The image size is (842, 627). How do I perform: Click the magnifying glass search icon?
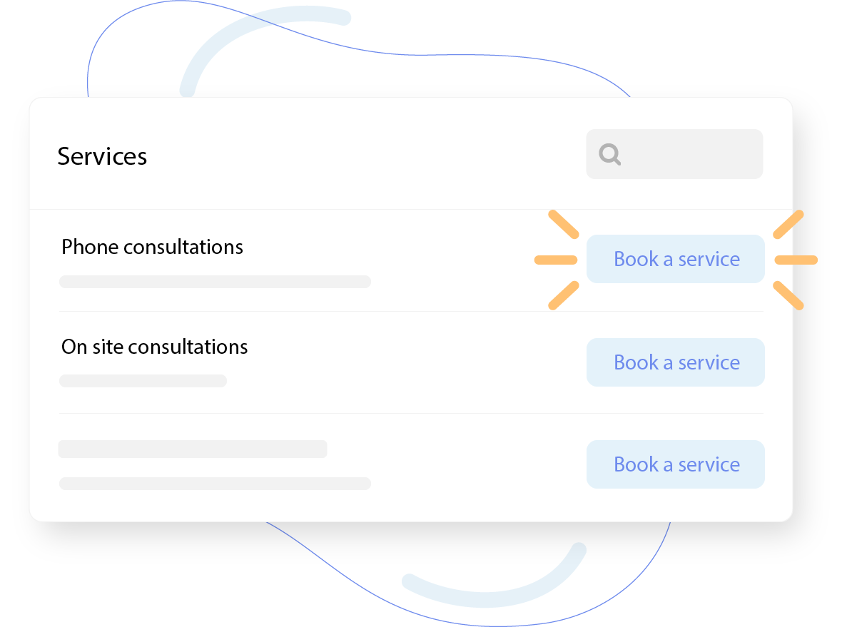pyautogui.click(x=609, y=154)
